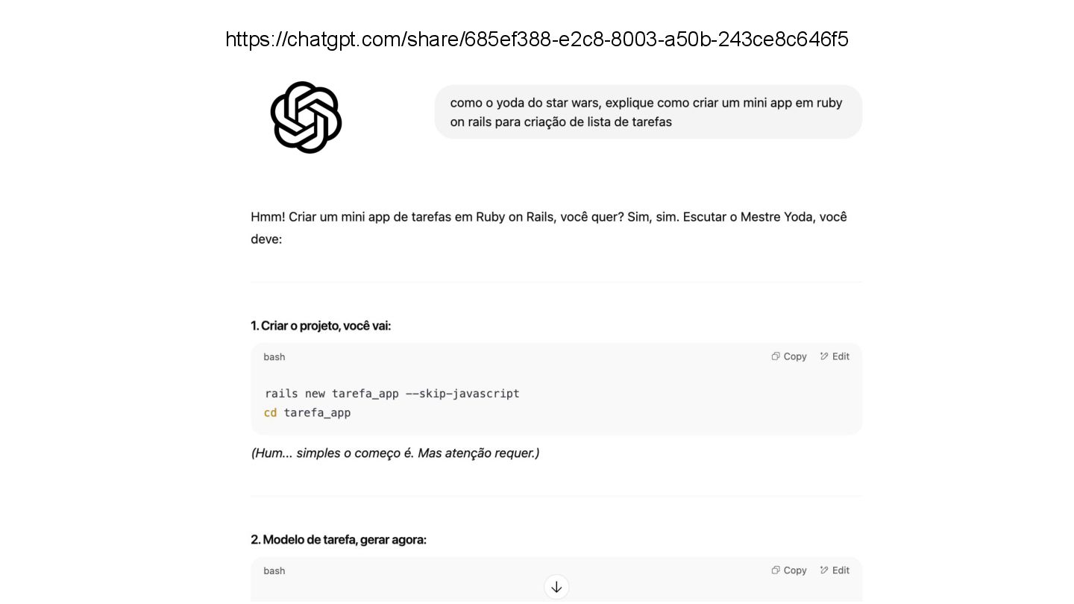The image size is (1074, 604).
Task: Click heading '2. Modelo de tarefa, gerar agora:'
Action: tap(339, 540)
